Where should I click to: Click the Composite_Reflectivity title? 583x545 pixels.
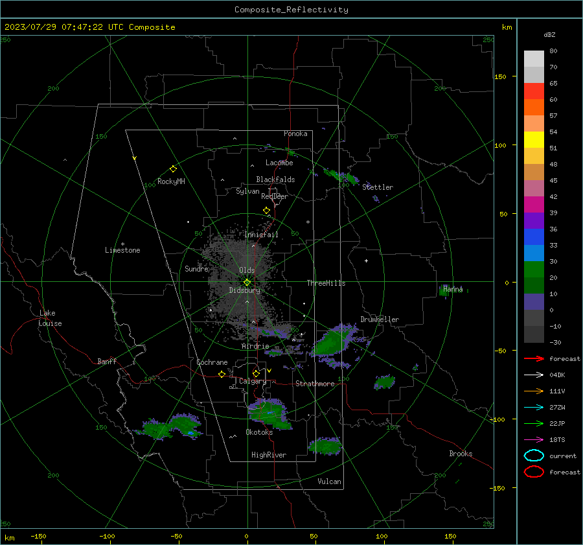tap(291, 10)
